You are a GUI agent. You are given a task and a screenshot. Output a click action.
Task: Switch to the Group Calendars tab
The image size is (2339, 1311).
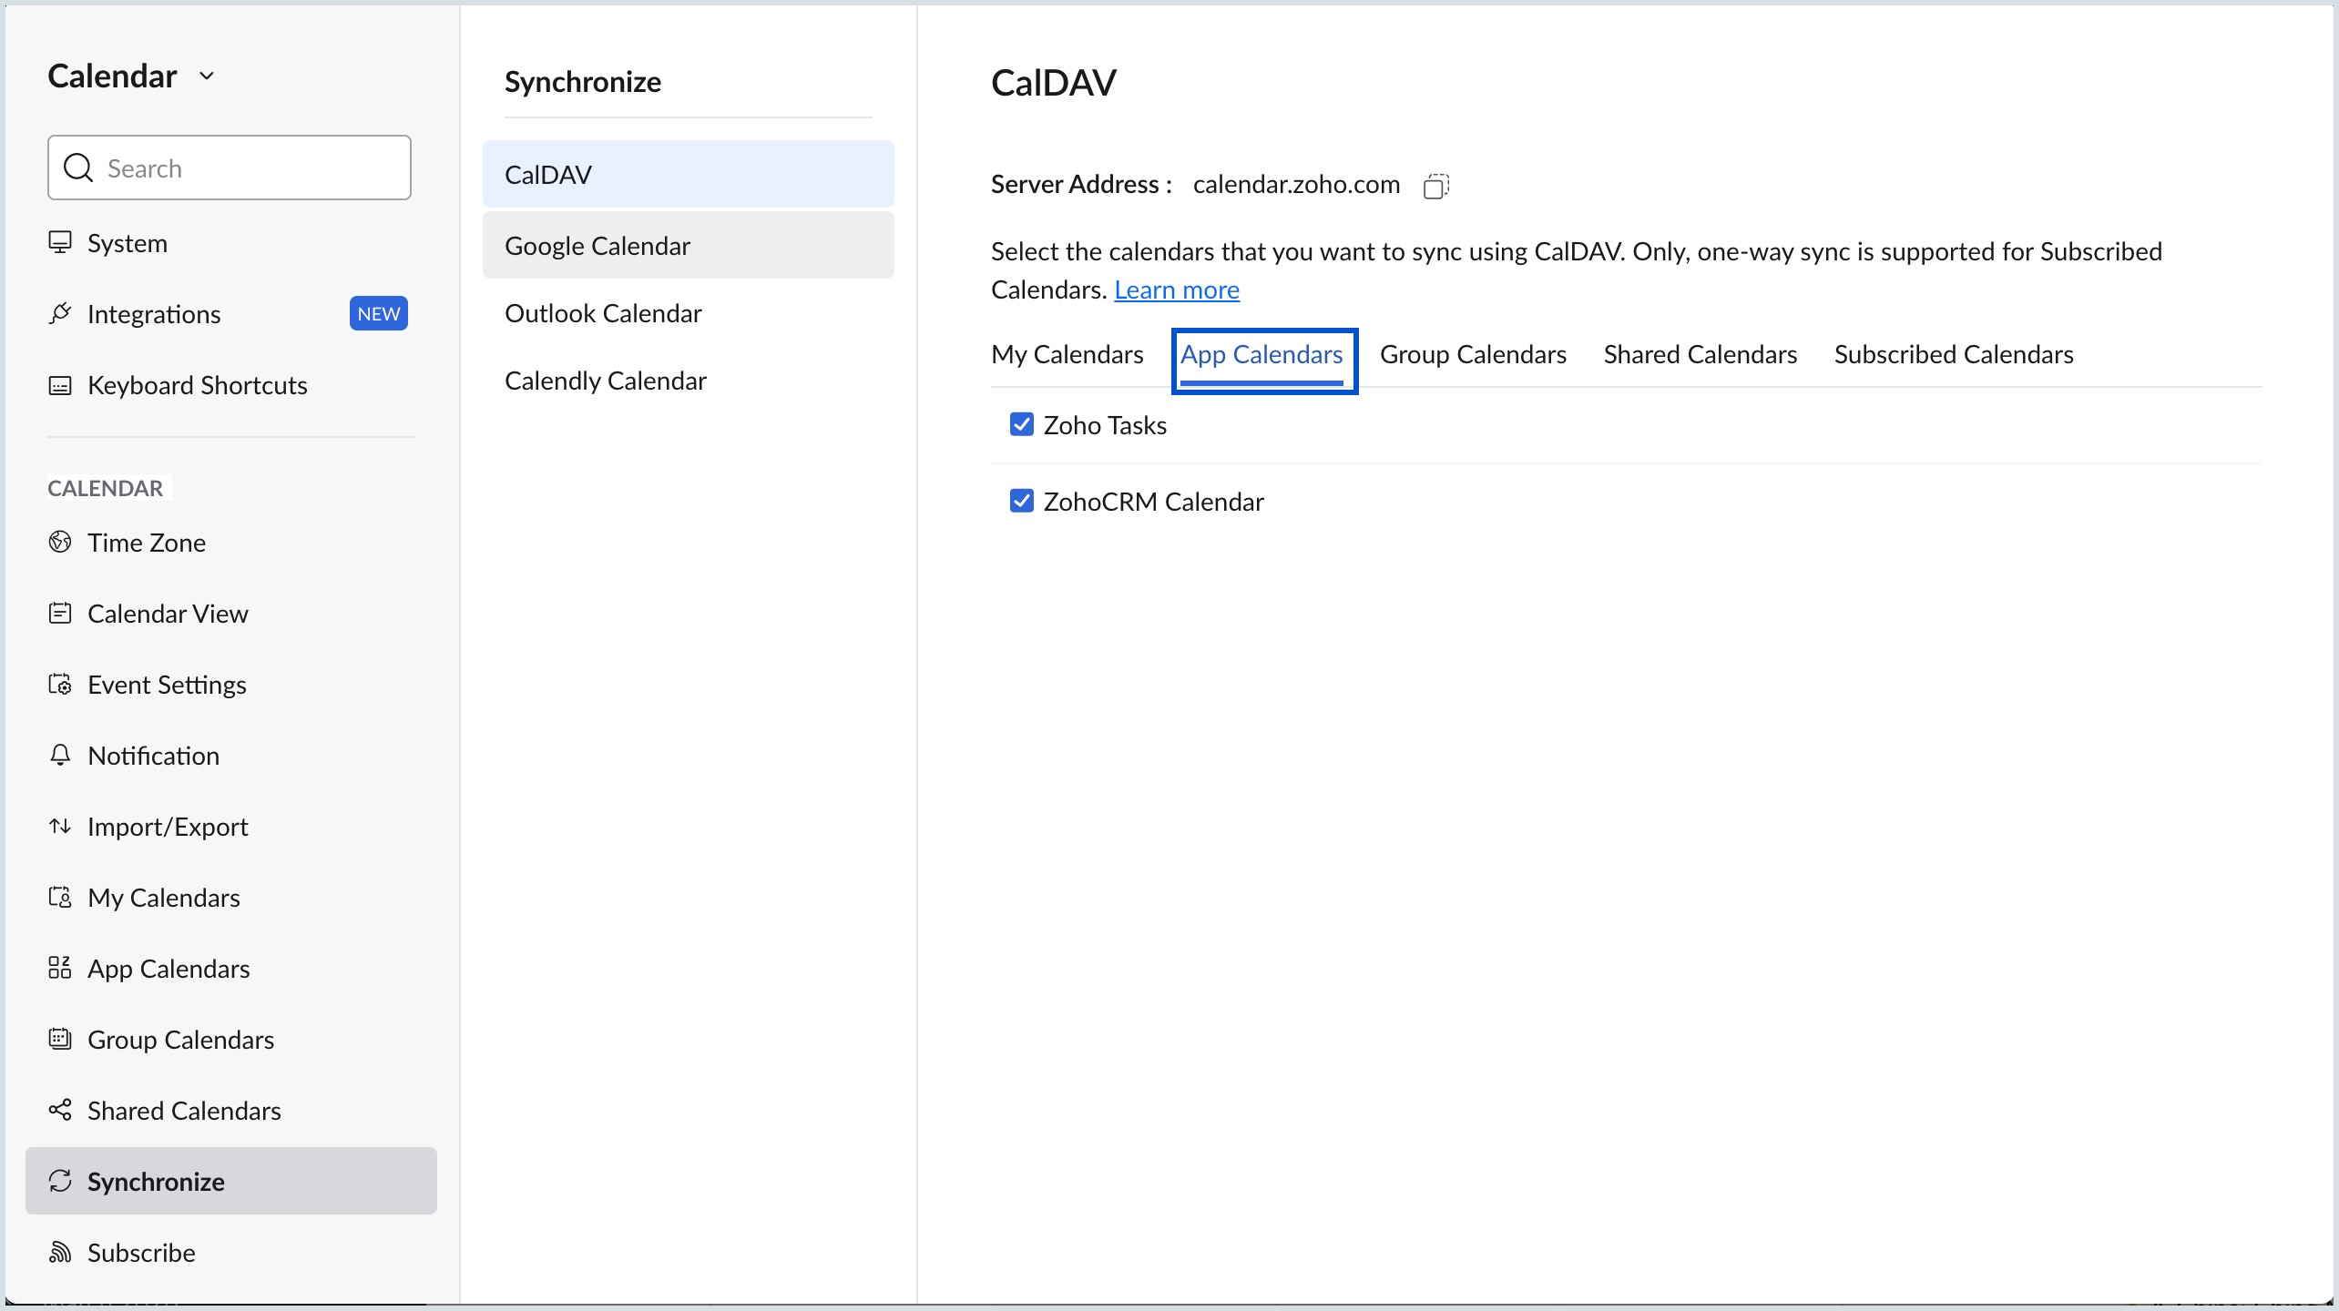coord(1473,354)
